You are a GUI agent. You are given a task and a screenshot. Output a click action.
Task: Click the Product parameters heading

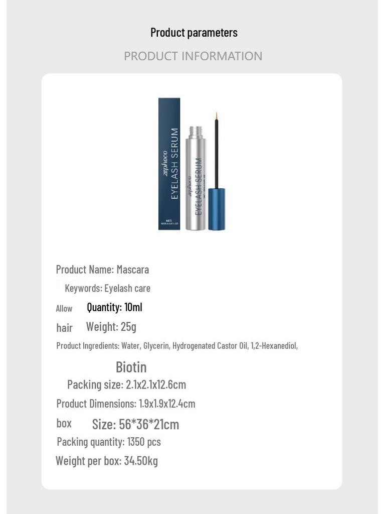pyautogui.click(x=194, y=33)
